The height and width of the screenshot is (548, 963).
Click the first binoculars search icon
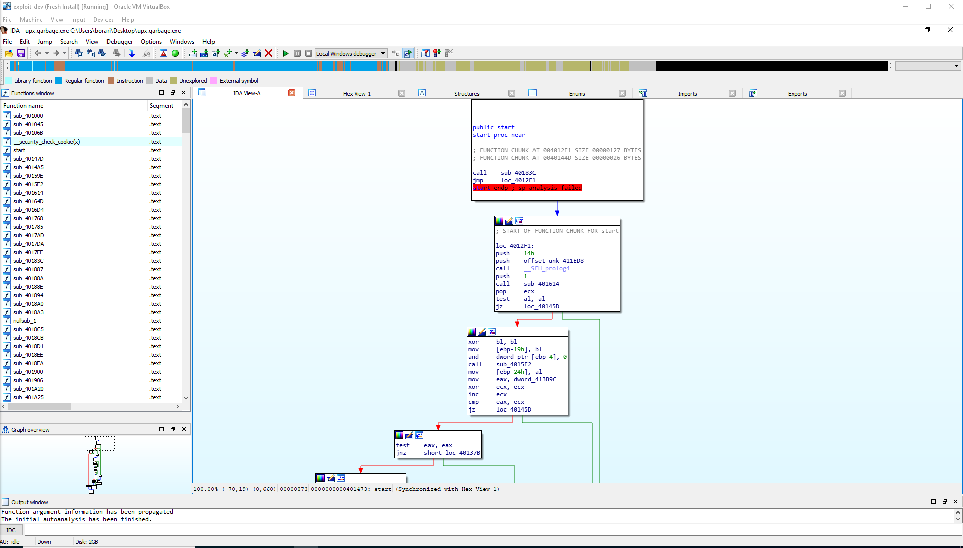(79, 53)
